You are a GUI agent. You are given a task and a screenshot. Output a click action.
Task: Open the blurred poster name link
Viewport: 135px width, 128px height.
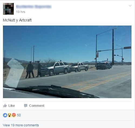[34, 7]
